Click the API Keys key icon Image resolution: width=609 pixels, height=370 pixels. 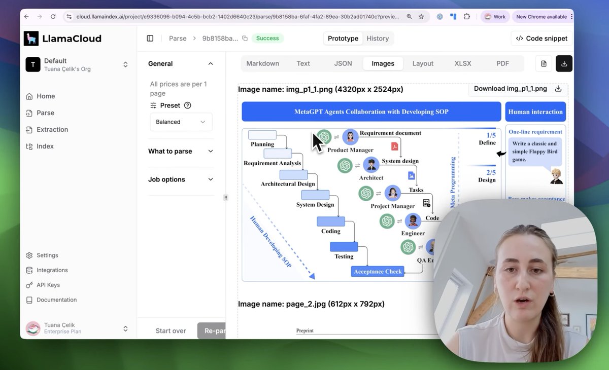[x=29, y=285]
